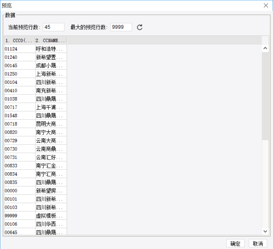
Task: Select cell 00718
Action: (x=20, y=124)
